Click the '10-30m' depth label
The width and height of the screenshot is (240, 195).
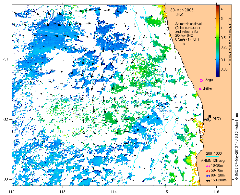tap(217, 165)
